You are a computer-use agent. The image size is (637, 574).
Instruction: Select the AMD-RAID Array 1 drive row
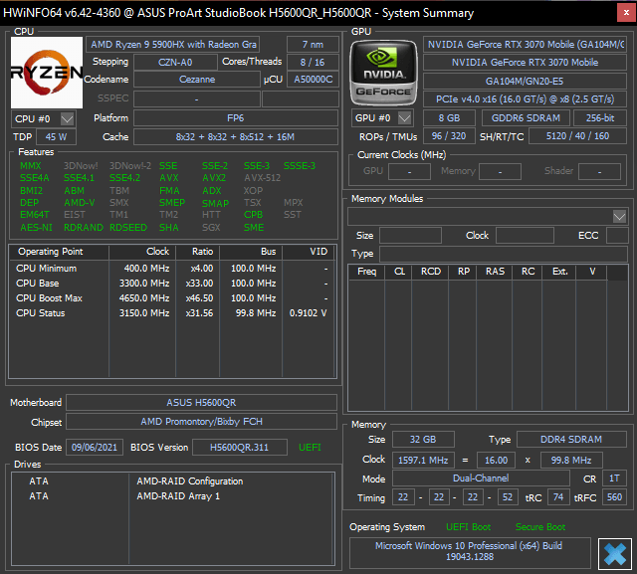click(172, 496)
